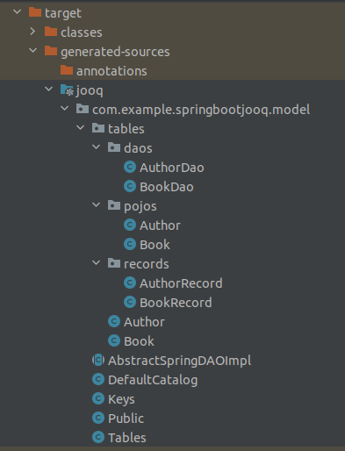Collapse the target folder chevron
Screen dimensions: 345x451
(x=18, y=12)
